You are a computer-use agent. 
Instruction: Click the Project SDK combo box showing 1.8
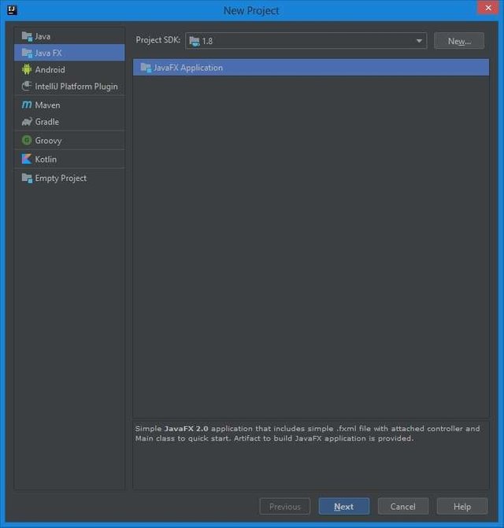(x=306, y=41)
